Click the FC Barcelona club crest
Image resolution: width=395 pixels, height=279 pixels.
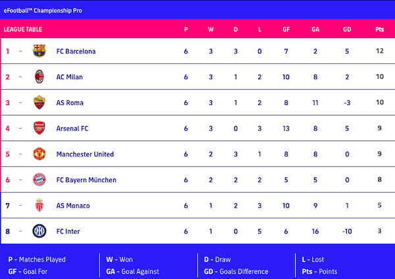(x=39, y=51)
